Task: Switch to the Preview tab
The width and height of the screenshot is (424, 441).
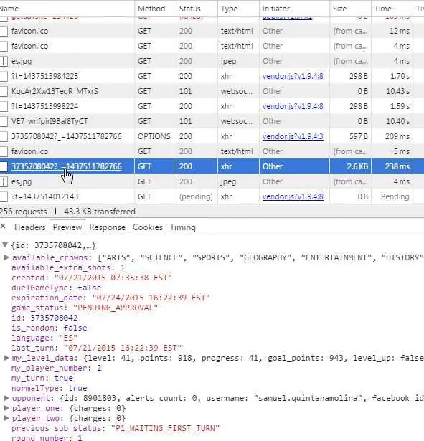Action: [x=67, y=227]
